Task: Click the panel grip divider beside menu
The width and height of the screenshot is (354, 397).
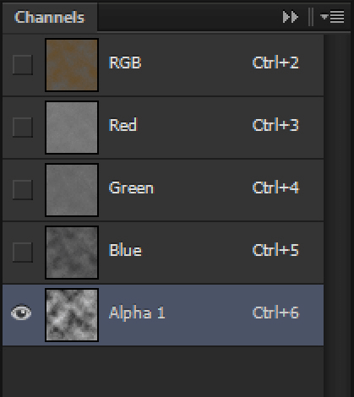Action: tap(311, 17)
